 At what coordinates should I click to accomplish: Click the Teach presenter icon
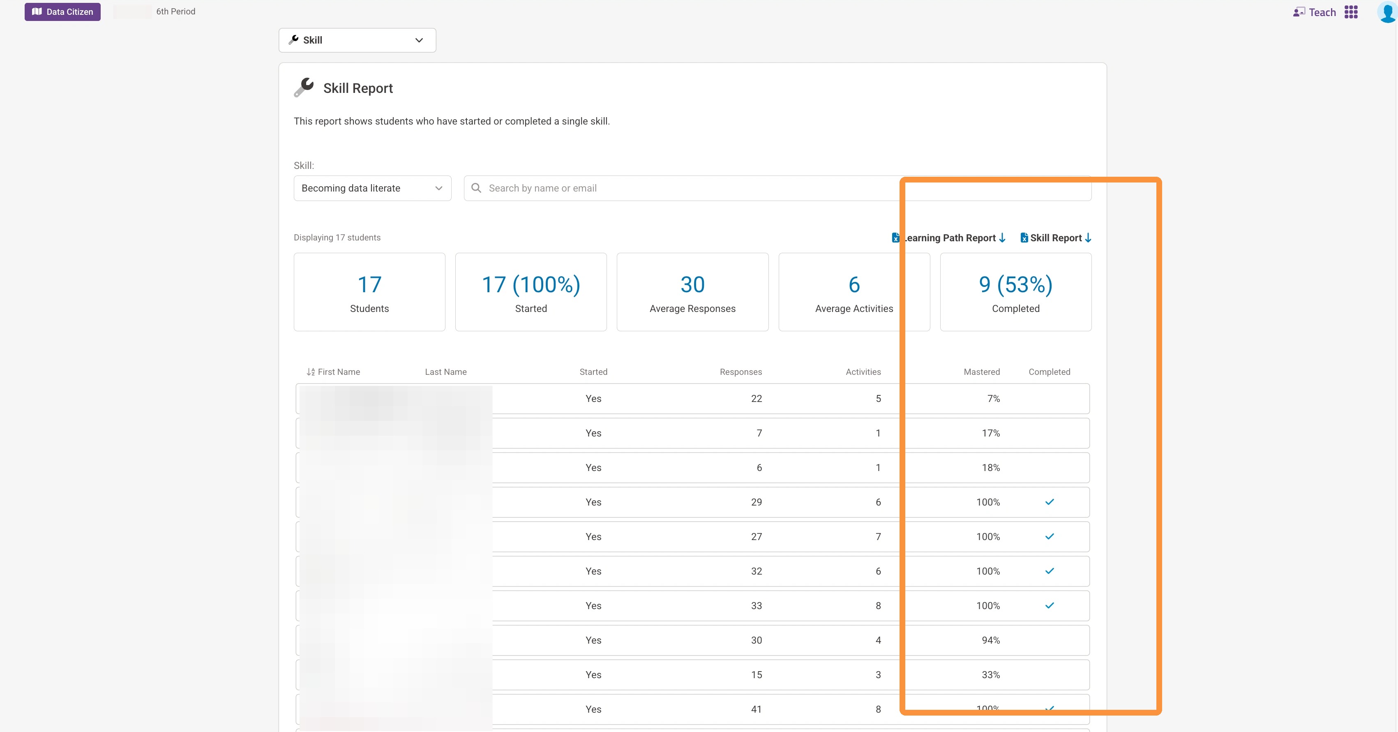coord(1299,12)
